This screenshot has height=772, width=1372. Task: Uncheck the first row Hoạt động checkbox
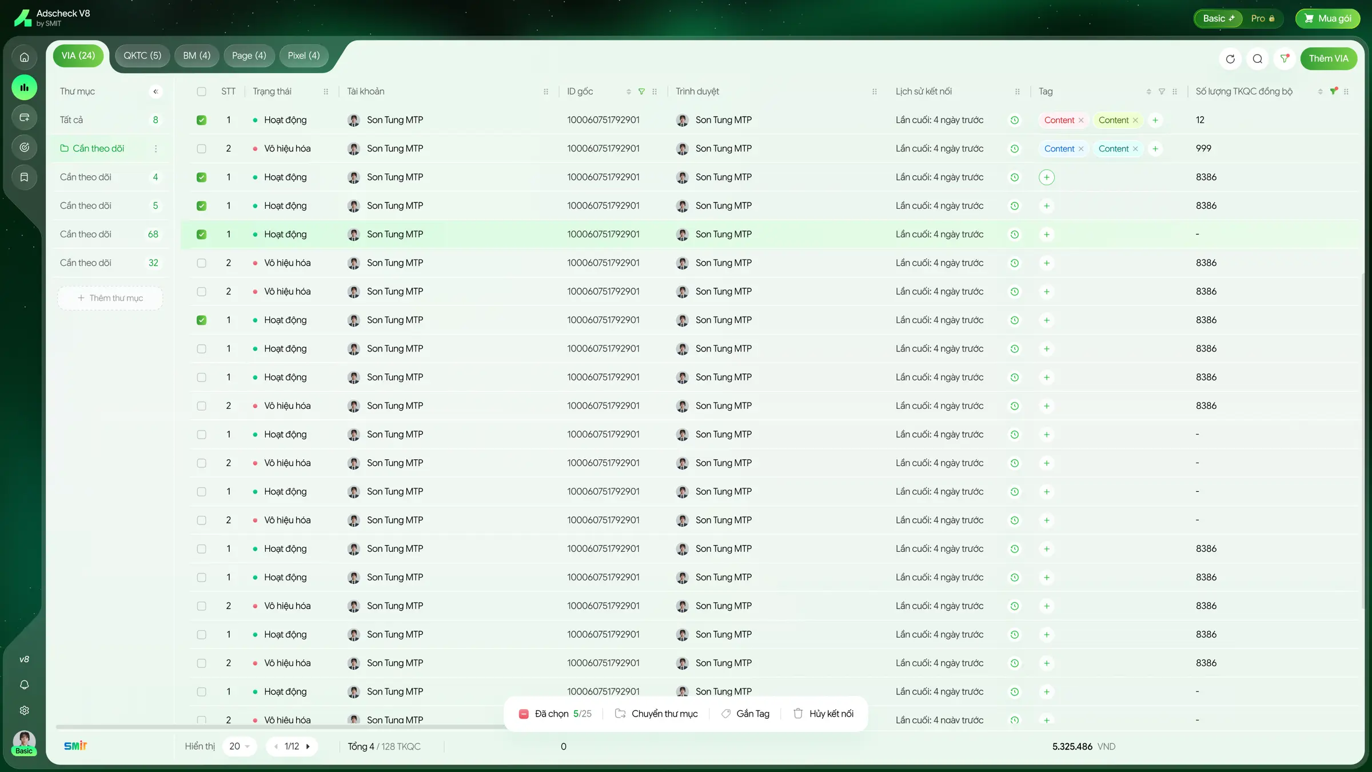tap(201, 120)
